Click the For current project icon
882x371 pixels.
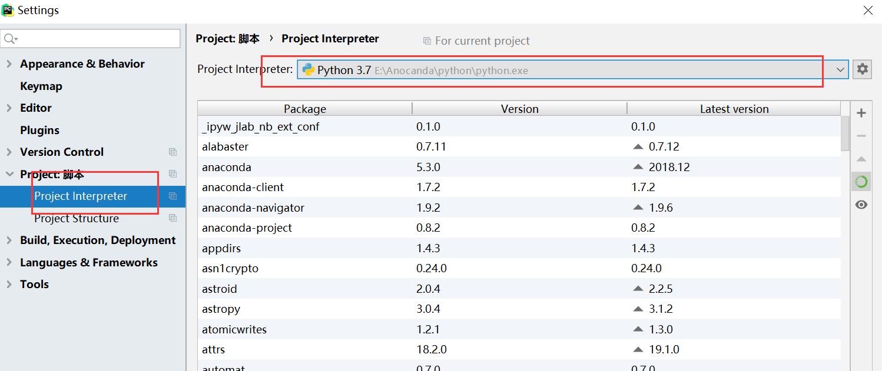point(427,41)
